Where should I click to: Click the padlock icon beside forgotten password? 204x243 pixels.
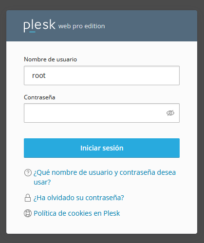(x=28, y=198)
